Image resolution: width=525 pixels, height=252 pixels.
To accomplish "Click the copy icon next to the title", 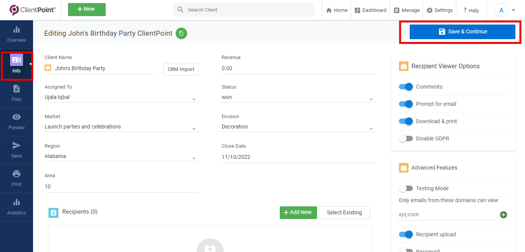I will (x=181, y=33).
